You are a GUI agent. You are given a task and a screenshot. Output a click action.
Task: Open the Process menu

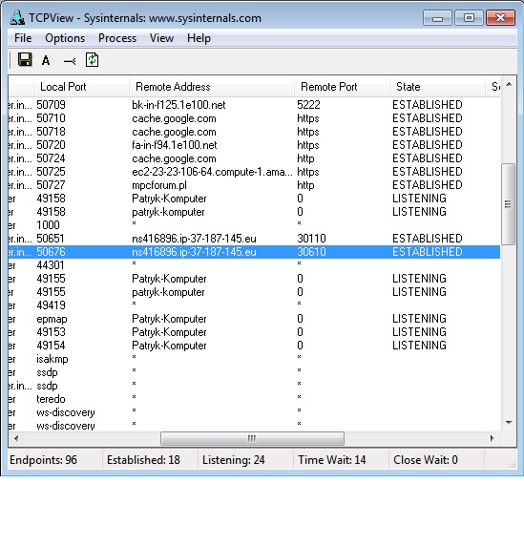[x=117, y=38]
